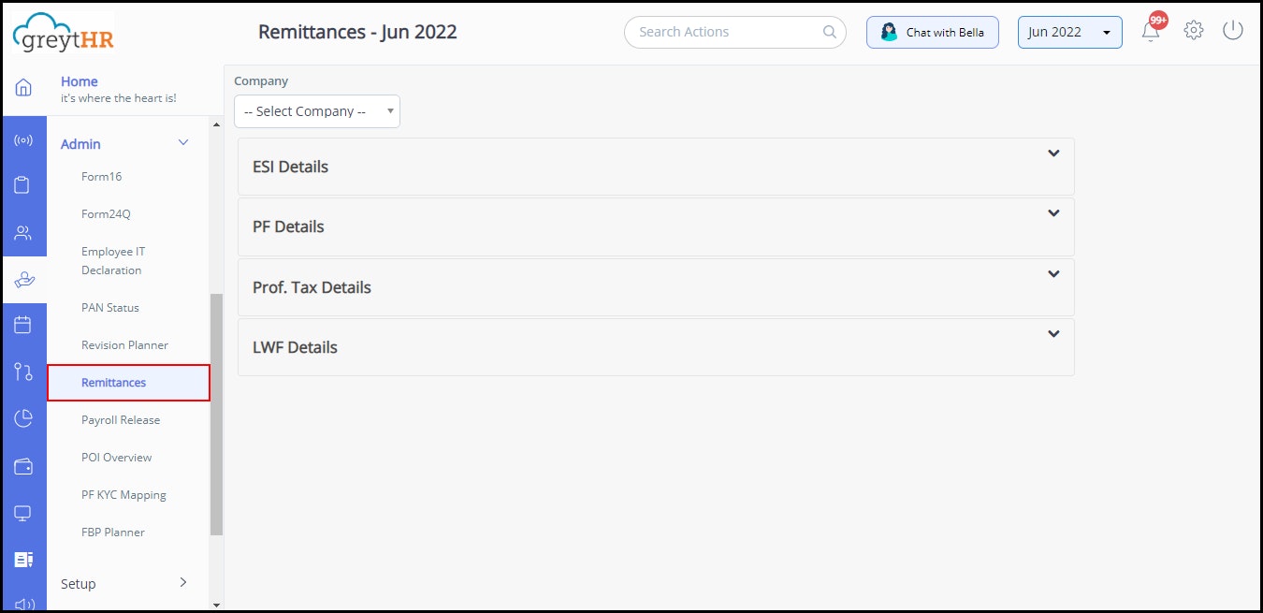Open the employees people icon

pyautogui.click(x=23, y=233)
